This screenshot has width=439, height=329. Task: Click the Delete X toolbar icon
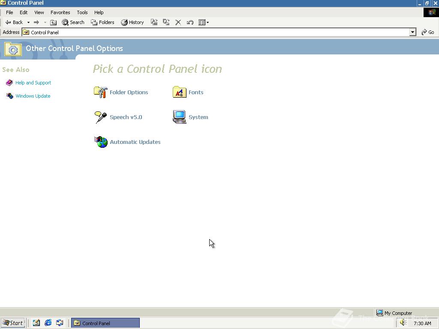(x=178, y=22)
